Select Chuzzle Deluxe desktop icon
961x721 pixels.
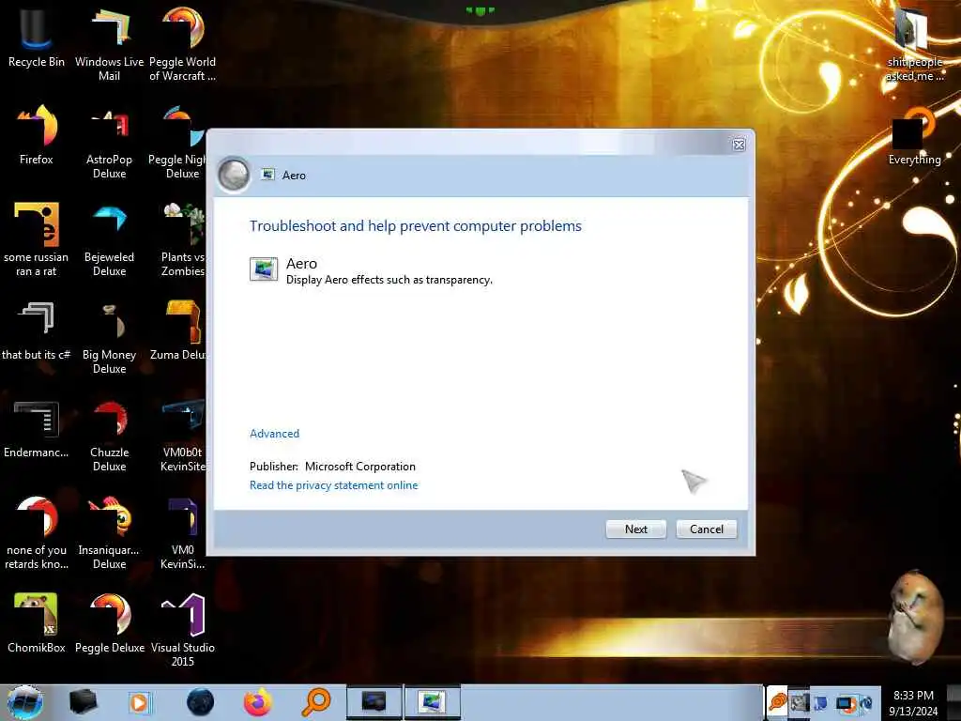click(109, 434)
